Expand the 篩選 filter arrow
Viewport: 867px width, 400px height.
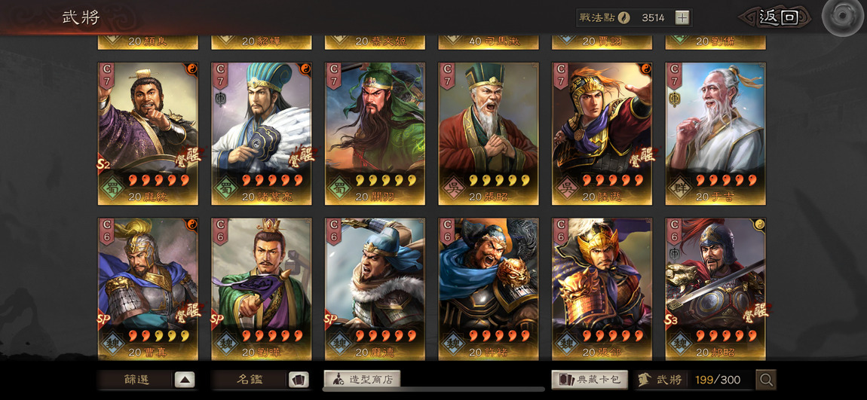(x=185, y=380)
